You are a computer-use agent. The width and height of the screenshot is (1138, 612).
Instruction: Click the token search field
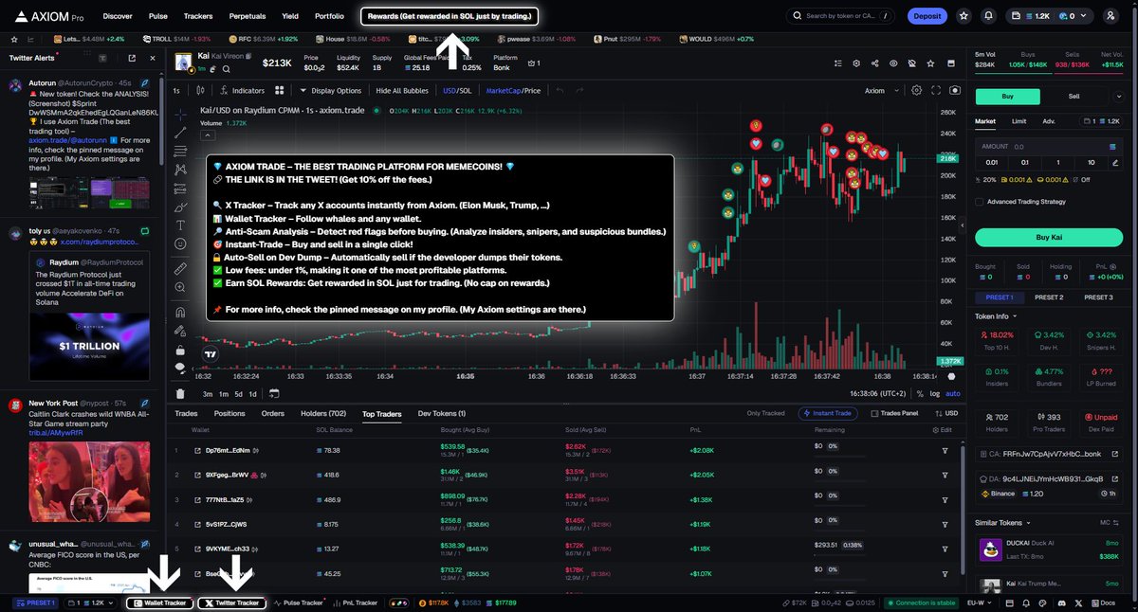pyautogui.click(x=840, y=16)
